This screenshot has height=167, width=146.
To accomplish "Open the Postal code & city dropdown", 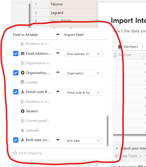I will 83,92.
